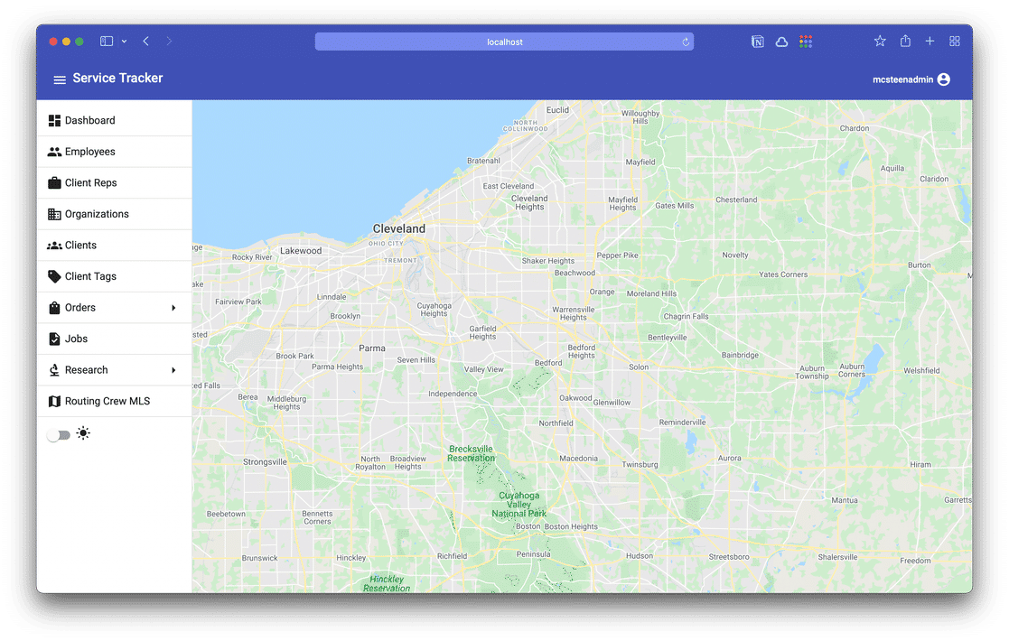The height and width of the screenshot is (641, 1009).
Task: Open the Clients menu item
Action: (115, 245)
